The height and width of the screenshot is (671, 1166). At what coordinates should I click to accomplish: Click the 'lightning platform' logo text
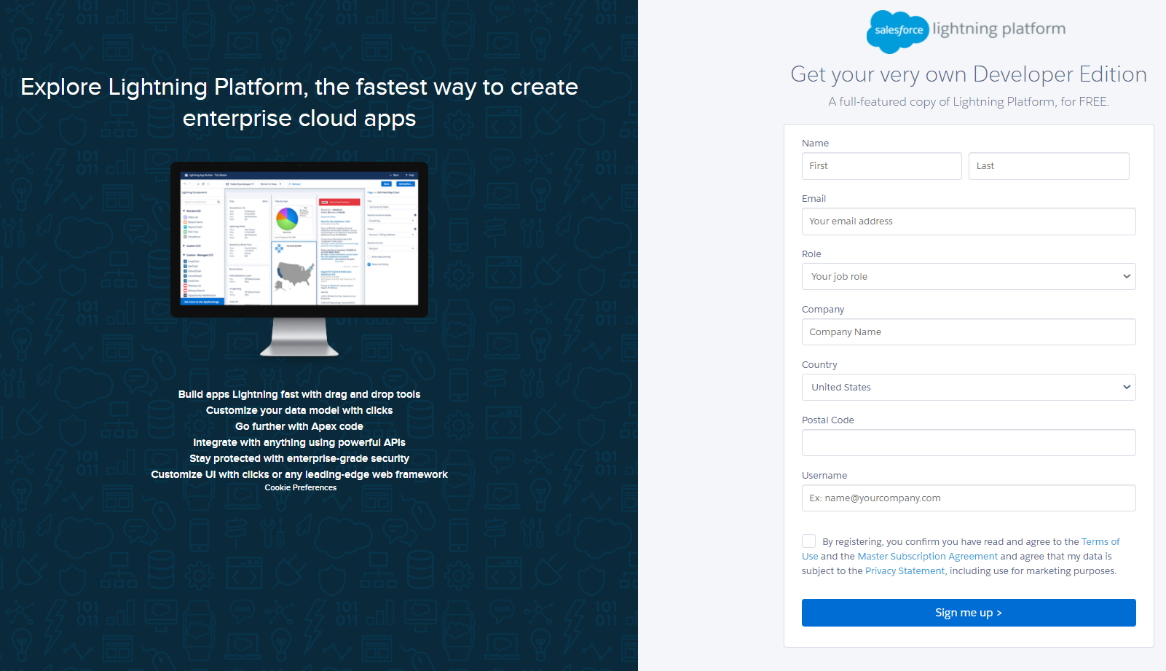pyautogui.click(x=998, y=29)
